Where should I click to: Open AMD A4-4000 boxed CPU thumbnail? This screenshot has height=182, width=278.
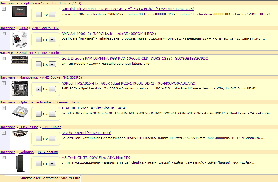click(20, 39)
